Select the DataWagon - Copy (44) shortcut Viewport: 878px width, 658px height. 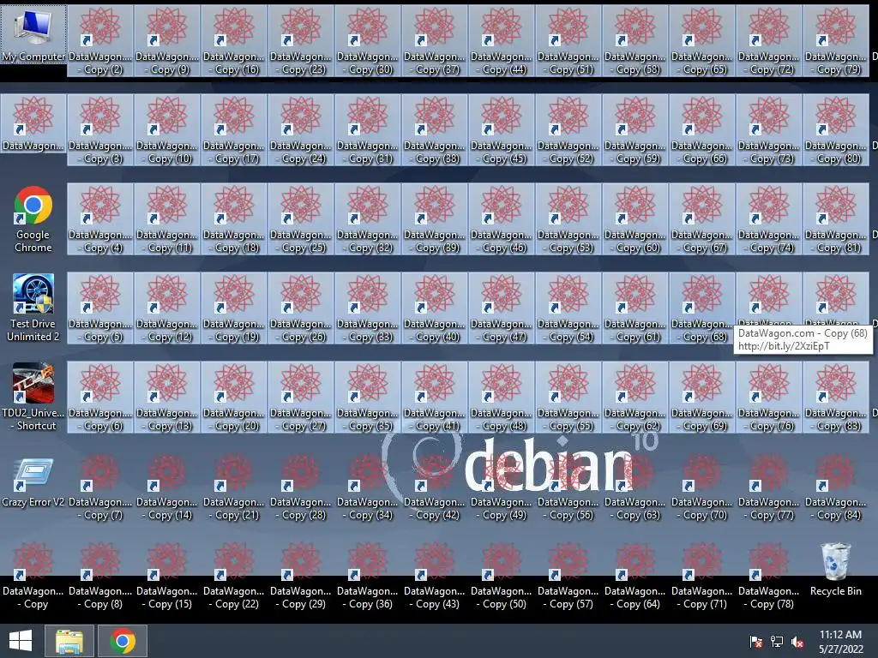502,41
